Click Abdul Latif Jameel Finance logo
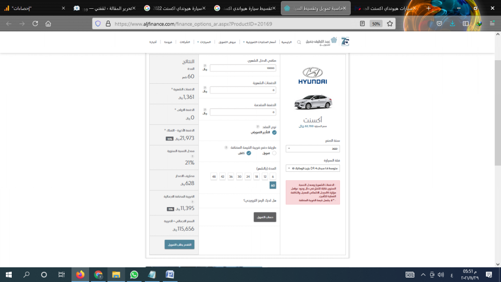Viewport: 501px width, 282px height. 321,42
